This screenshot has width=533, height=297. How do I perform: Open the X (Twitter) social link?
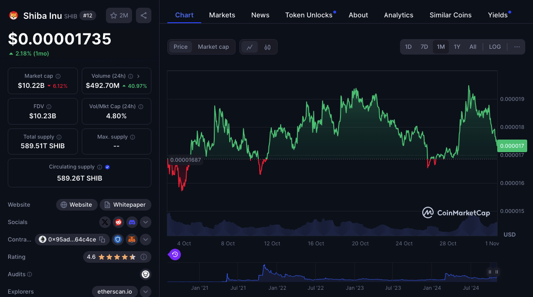coord(104,222)
